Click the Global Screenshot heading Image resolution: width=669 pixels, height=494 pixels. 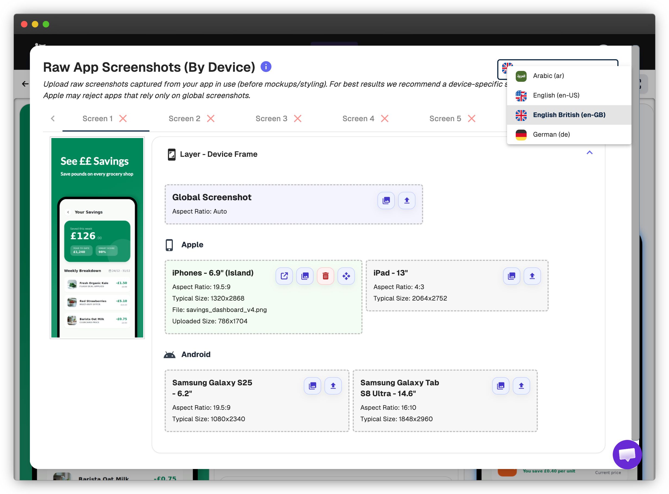212,197
